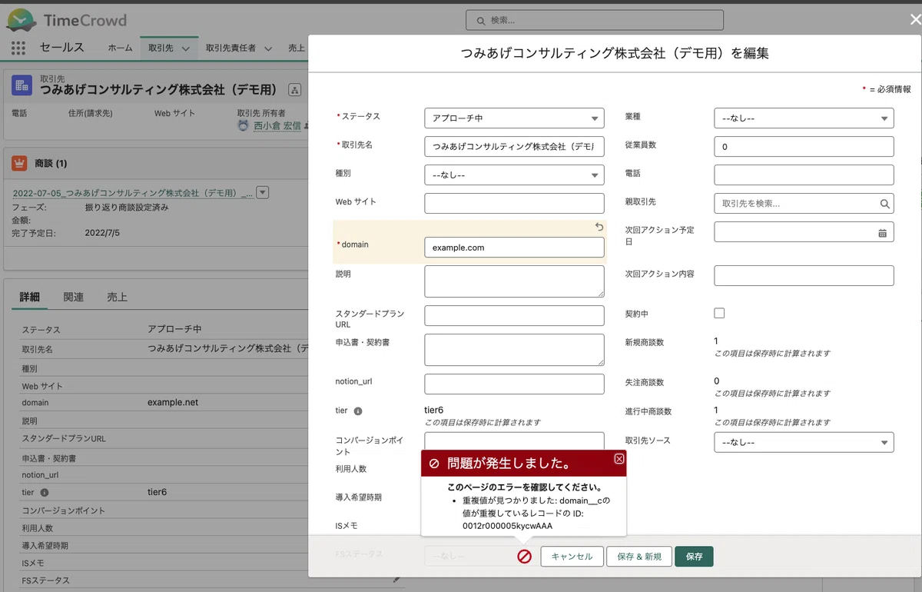Click the 従業員数 input field
The image size is (922, 592).
click(x=804, y=146)
